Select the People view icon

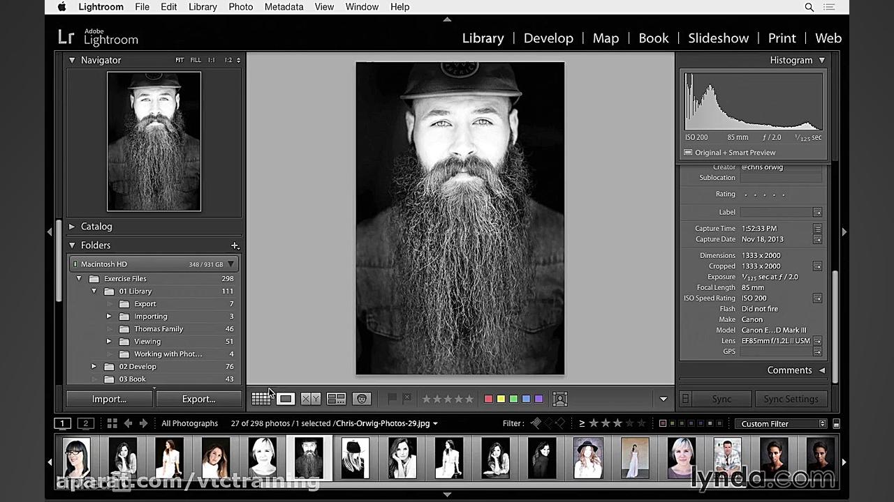362,398
